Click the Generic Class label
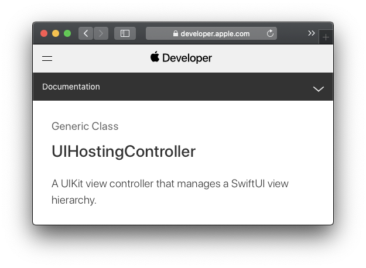This screenshot has width=366, height=268. 85,126
